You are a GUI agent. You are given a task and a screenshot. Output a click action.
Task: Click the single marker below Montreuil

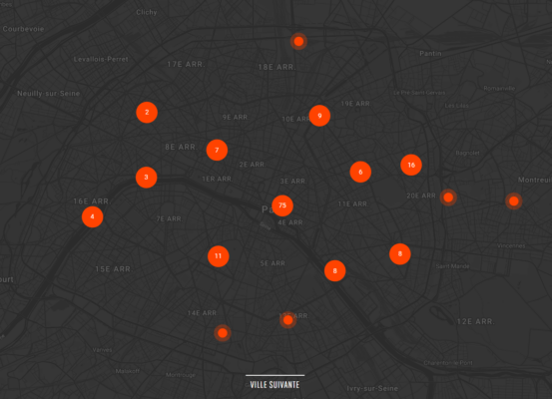pos(514,201)
